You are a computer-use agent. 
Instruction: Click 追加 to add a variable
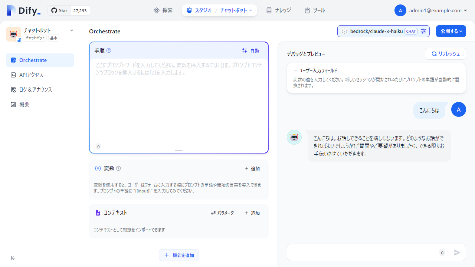252,168
